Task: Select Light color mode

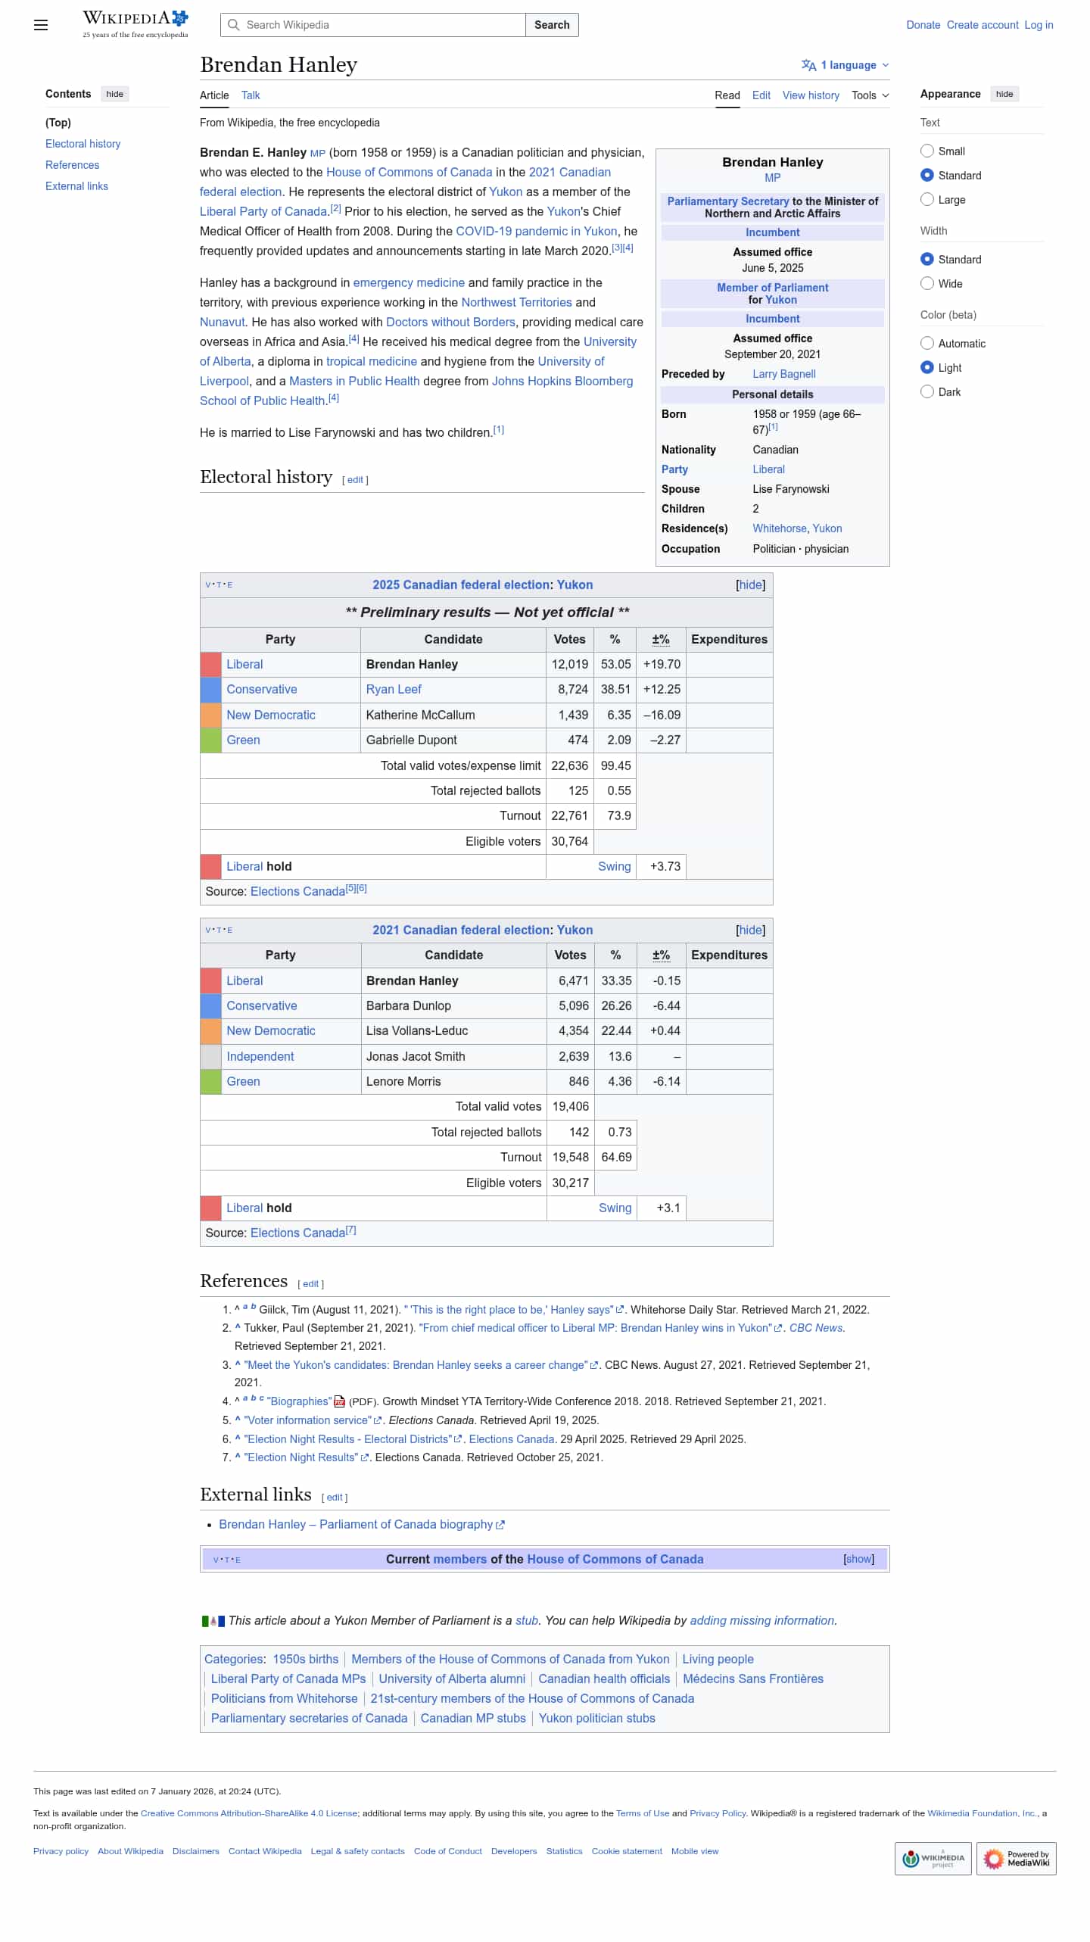Action: point(927,368)
